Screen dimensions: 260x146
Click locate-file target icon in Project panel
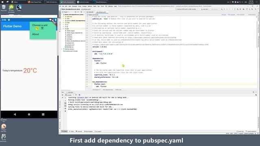pyautogui.click(x=76, y=12)
